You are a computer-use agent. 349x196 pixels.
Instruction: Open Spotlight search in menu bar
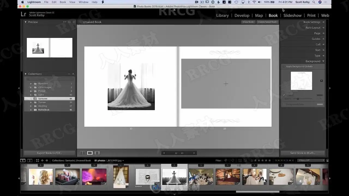pyautogui.click(x=314, y=2)
